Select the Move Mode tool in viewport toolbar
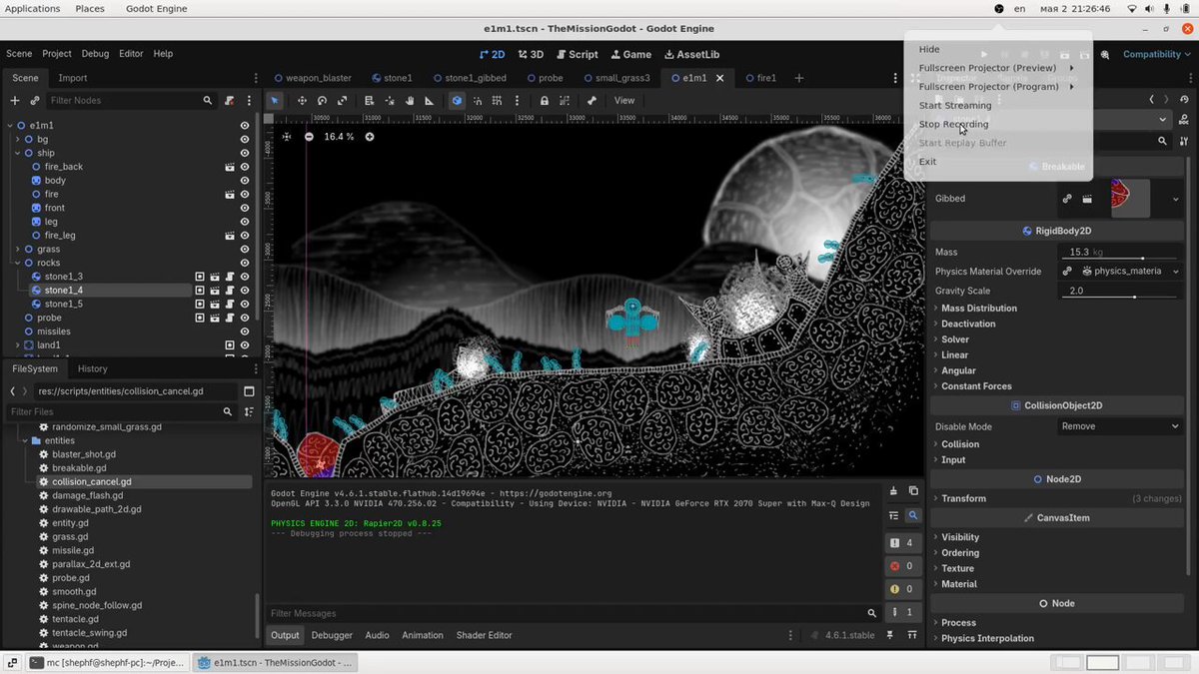The height and width of the screenshot is (674, 1199). point(302,100)
